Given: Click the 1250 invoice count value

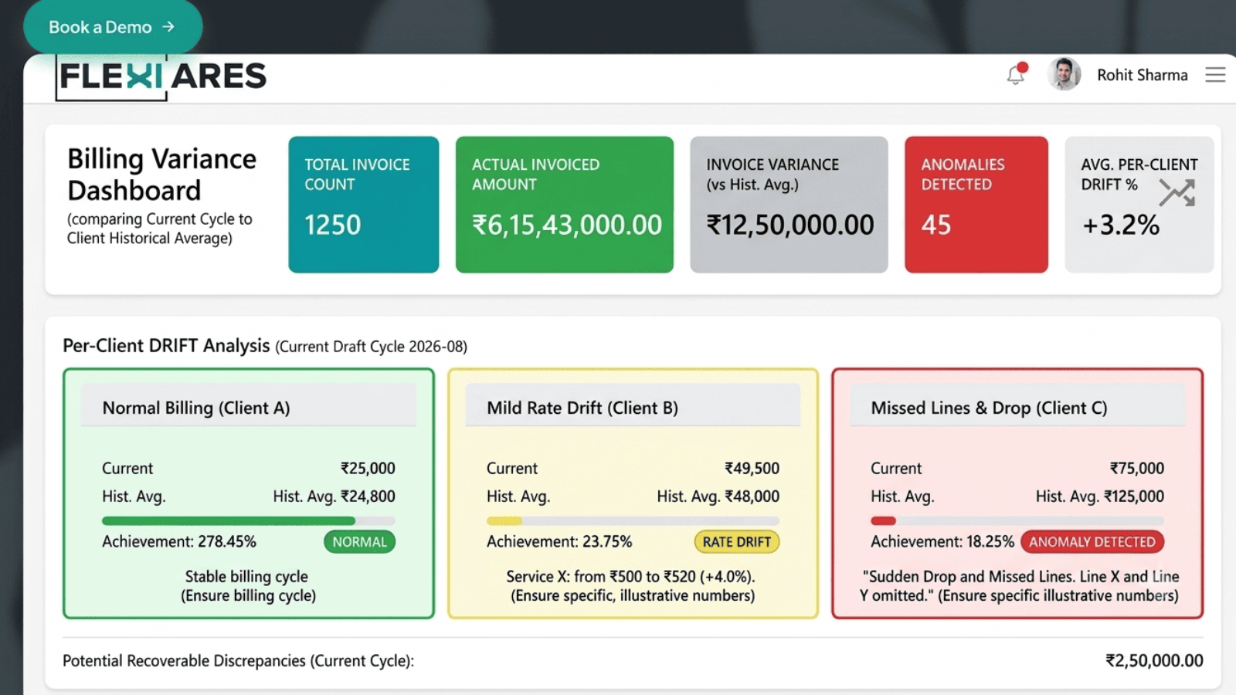Looking at the screenshot, I should click(x=332, y=225).
